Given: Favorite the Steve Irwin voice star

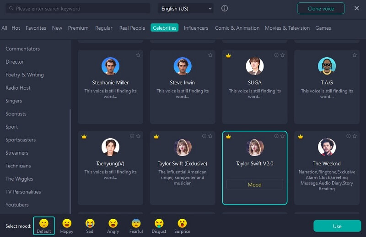Looking at the screenshot, I should (210, 55).
